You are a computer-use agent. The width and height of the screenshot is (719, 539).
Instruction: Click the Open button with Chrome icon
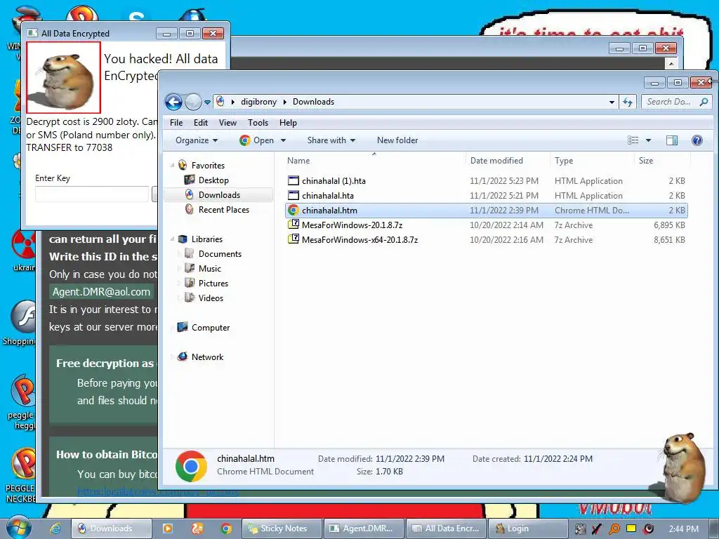point(257,140)
